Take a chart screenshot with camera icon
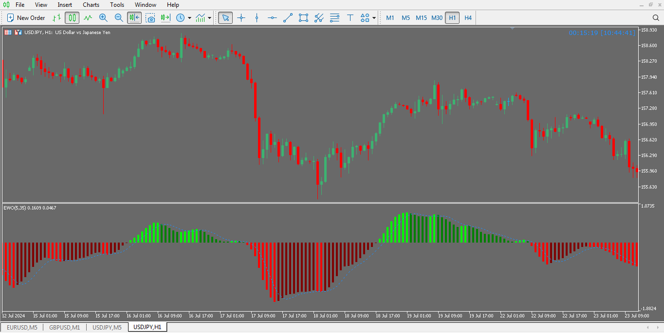 (x=150, y=18)
